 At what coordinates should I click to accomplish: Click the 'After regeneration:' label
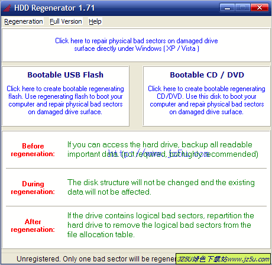[x=33, y=225]
